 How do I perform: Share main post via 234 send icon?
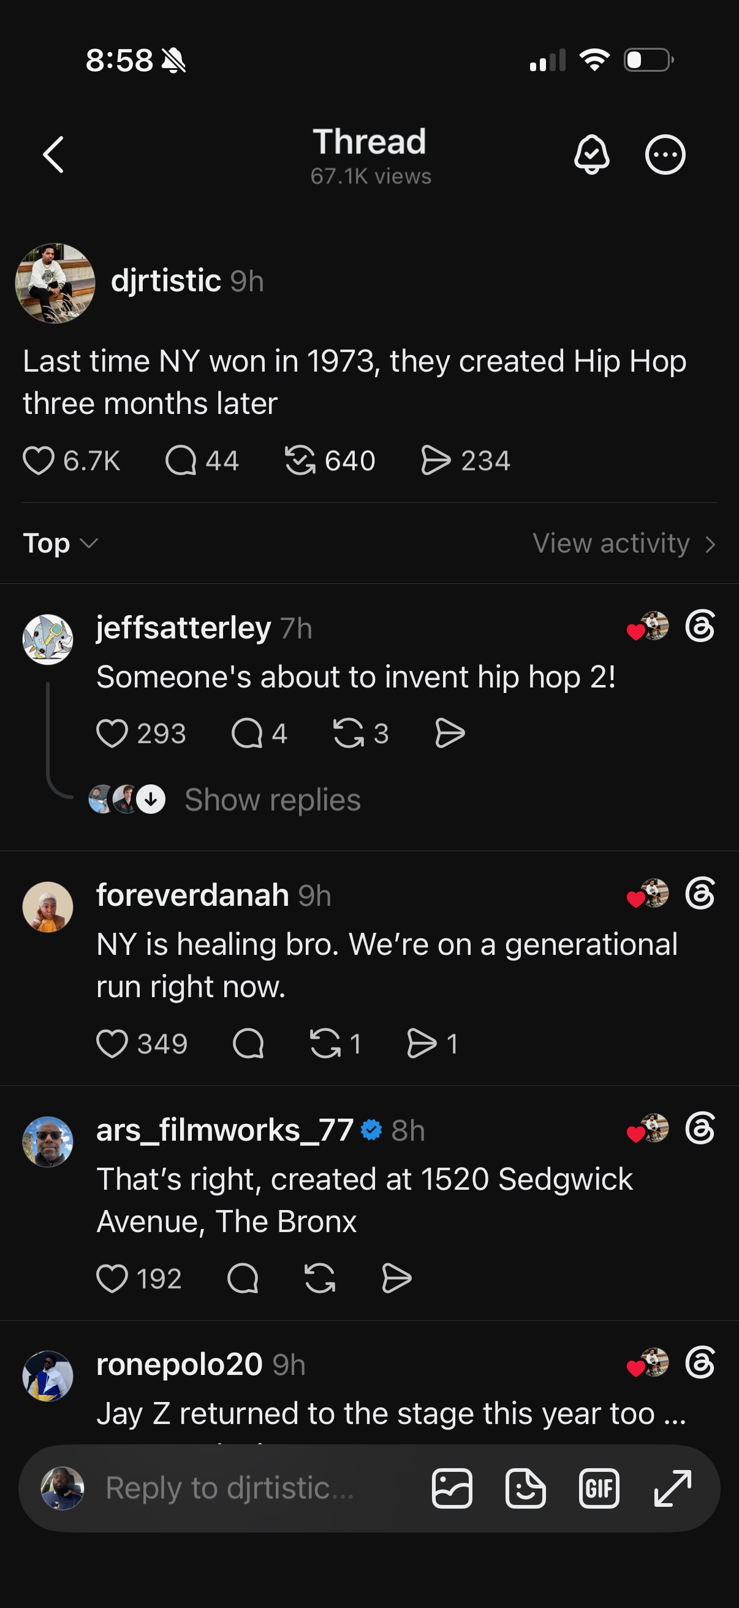click(x=435, y=461)
